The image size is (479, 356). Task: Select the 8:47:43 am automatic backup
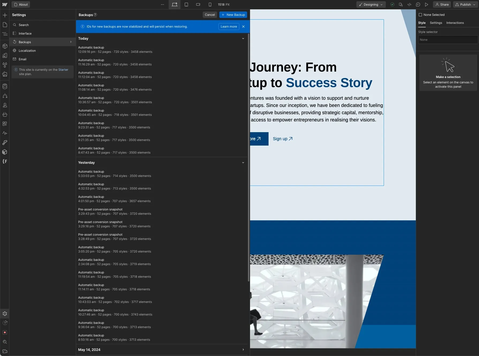[162, 150]
